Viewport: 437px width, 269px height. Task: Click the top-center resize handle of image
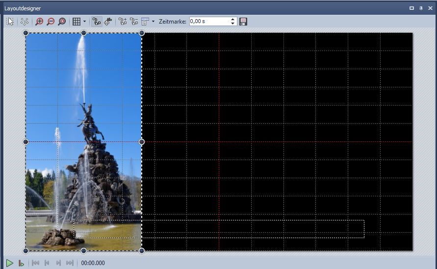[84, 33]
